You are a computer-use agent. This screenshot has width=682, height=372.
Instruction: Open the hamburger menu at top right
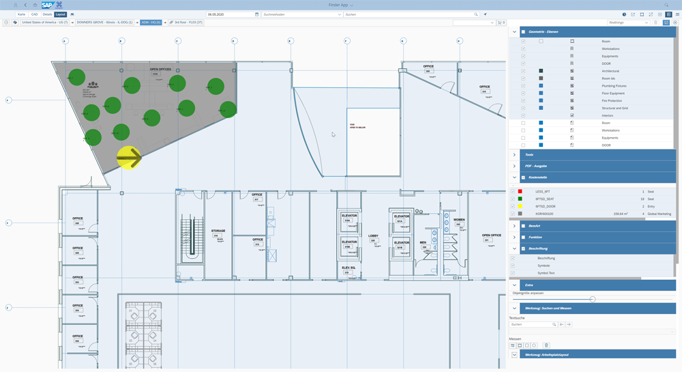pos(677,14)
